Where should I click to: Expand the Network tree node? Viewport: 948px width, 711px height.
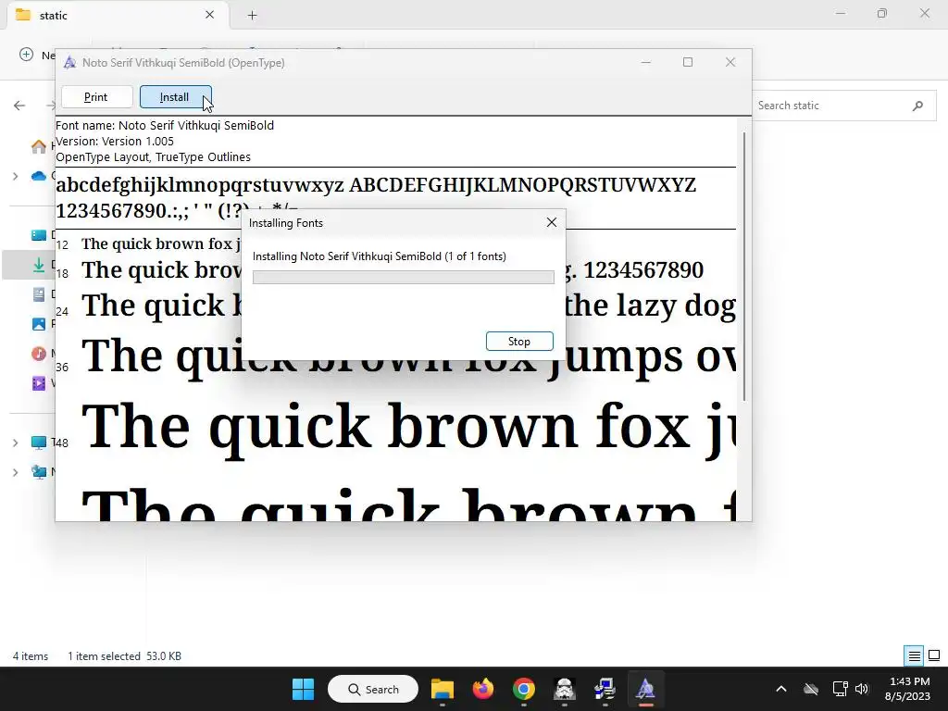pyautogui.click(x=15, y=472)
